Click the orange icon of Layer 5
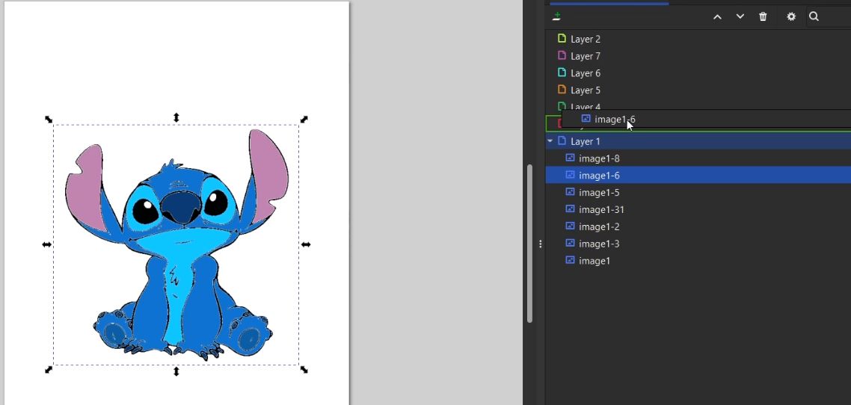This screenshot has width=851, height=405. [562, 90]
